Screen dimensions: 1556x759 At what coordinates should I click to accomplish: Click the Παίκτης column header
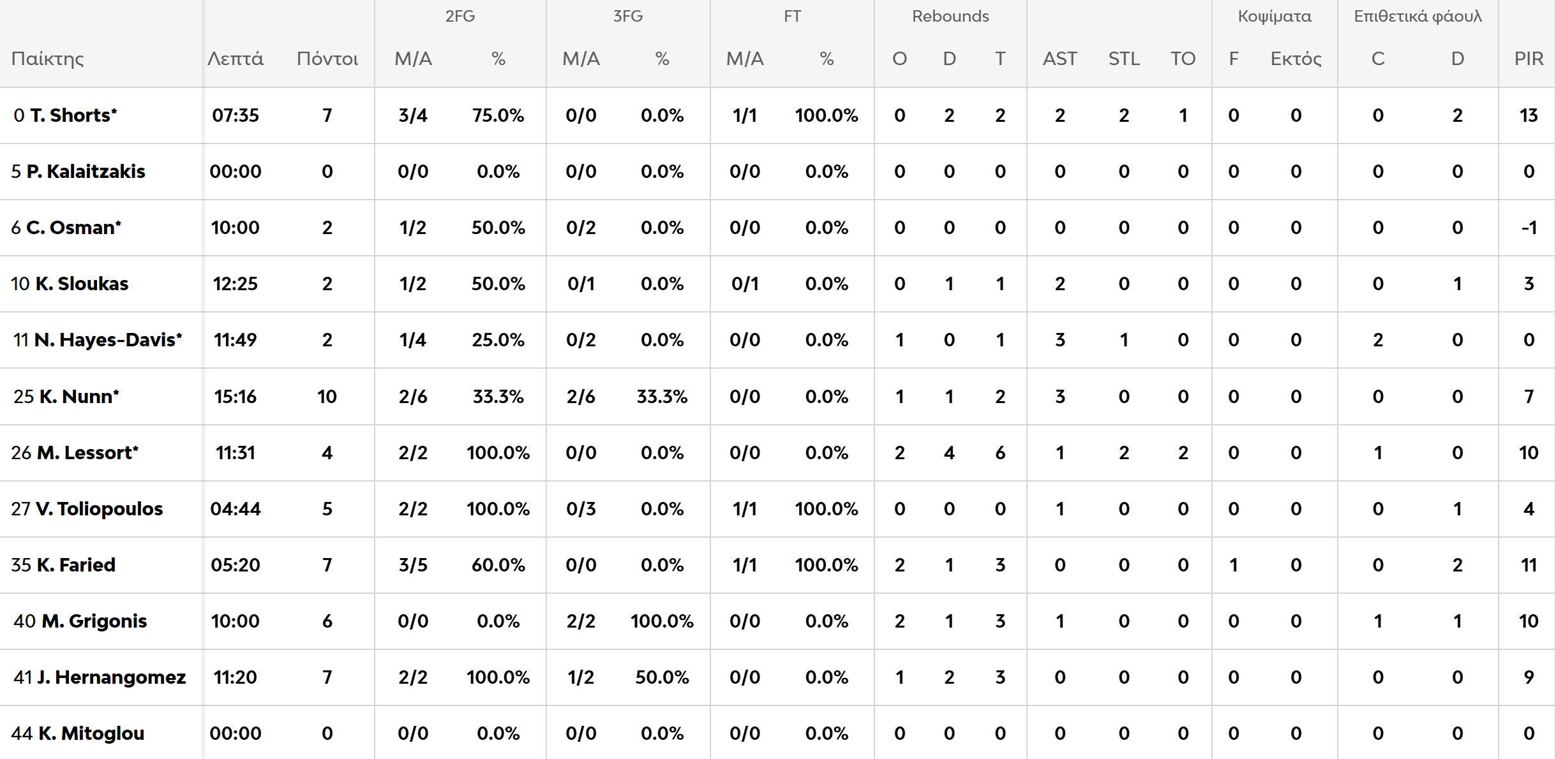[x=48, y=59]
